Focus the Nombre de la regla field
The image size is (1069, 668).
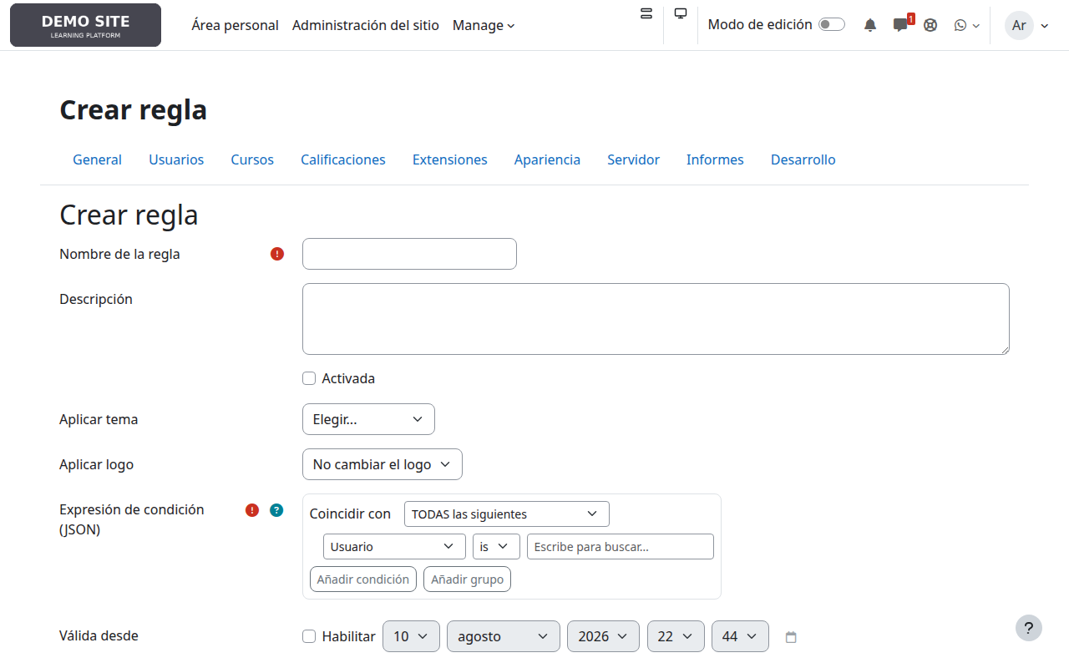[409, 254]
